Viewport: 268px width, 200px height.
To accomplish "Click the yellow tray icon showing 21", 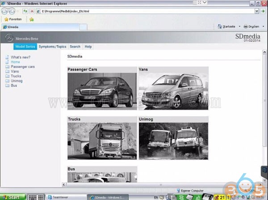I will tap(220, 197).
